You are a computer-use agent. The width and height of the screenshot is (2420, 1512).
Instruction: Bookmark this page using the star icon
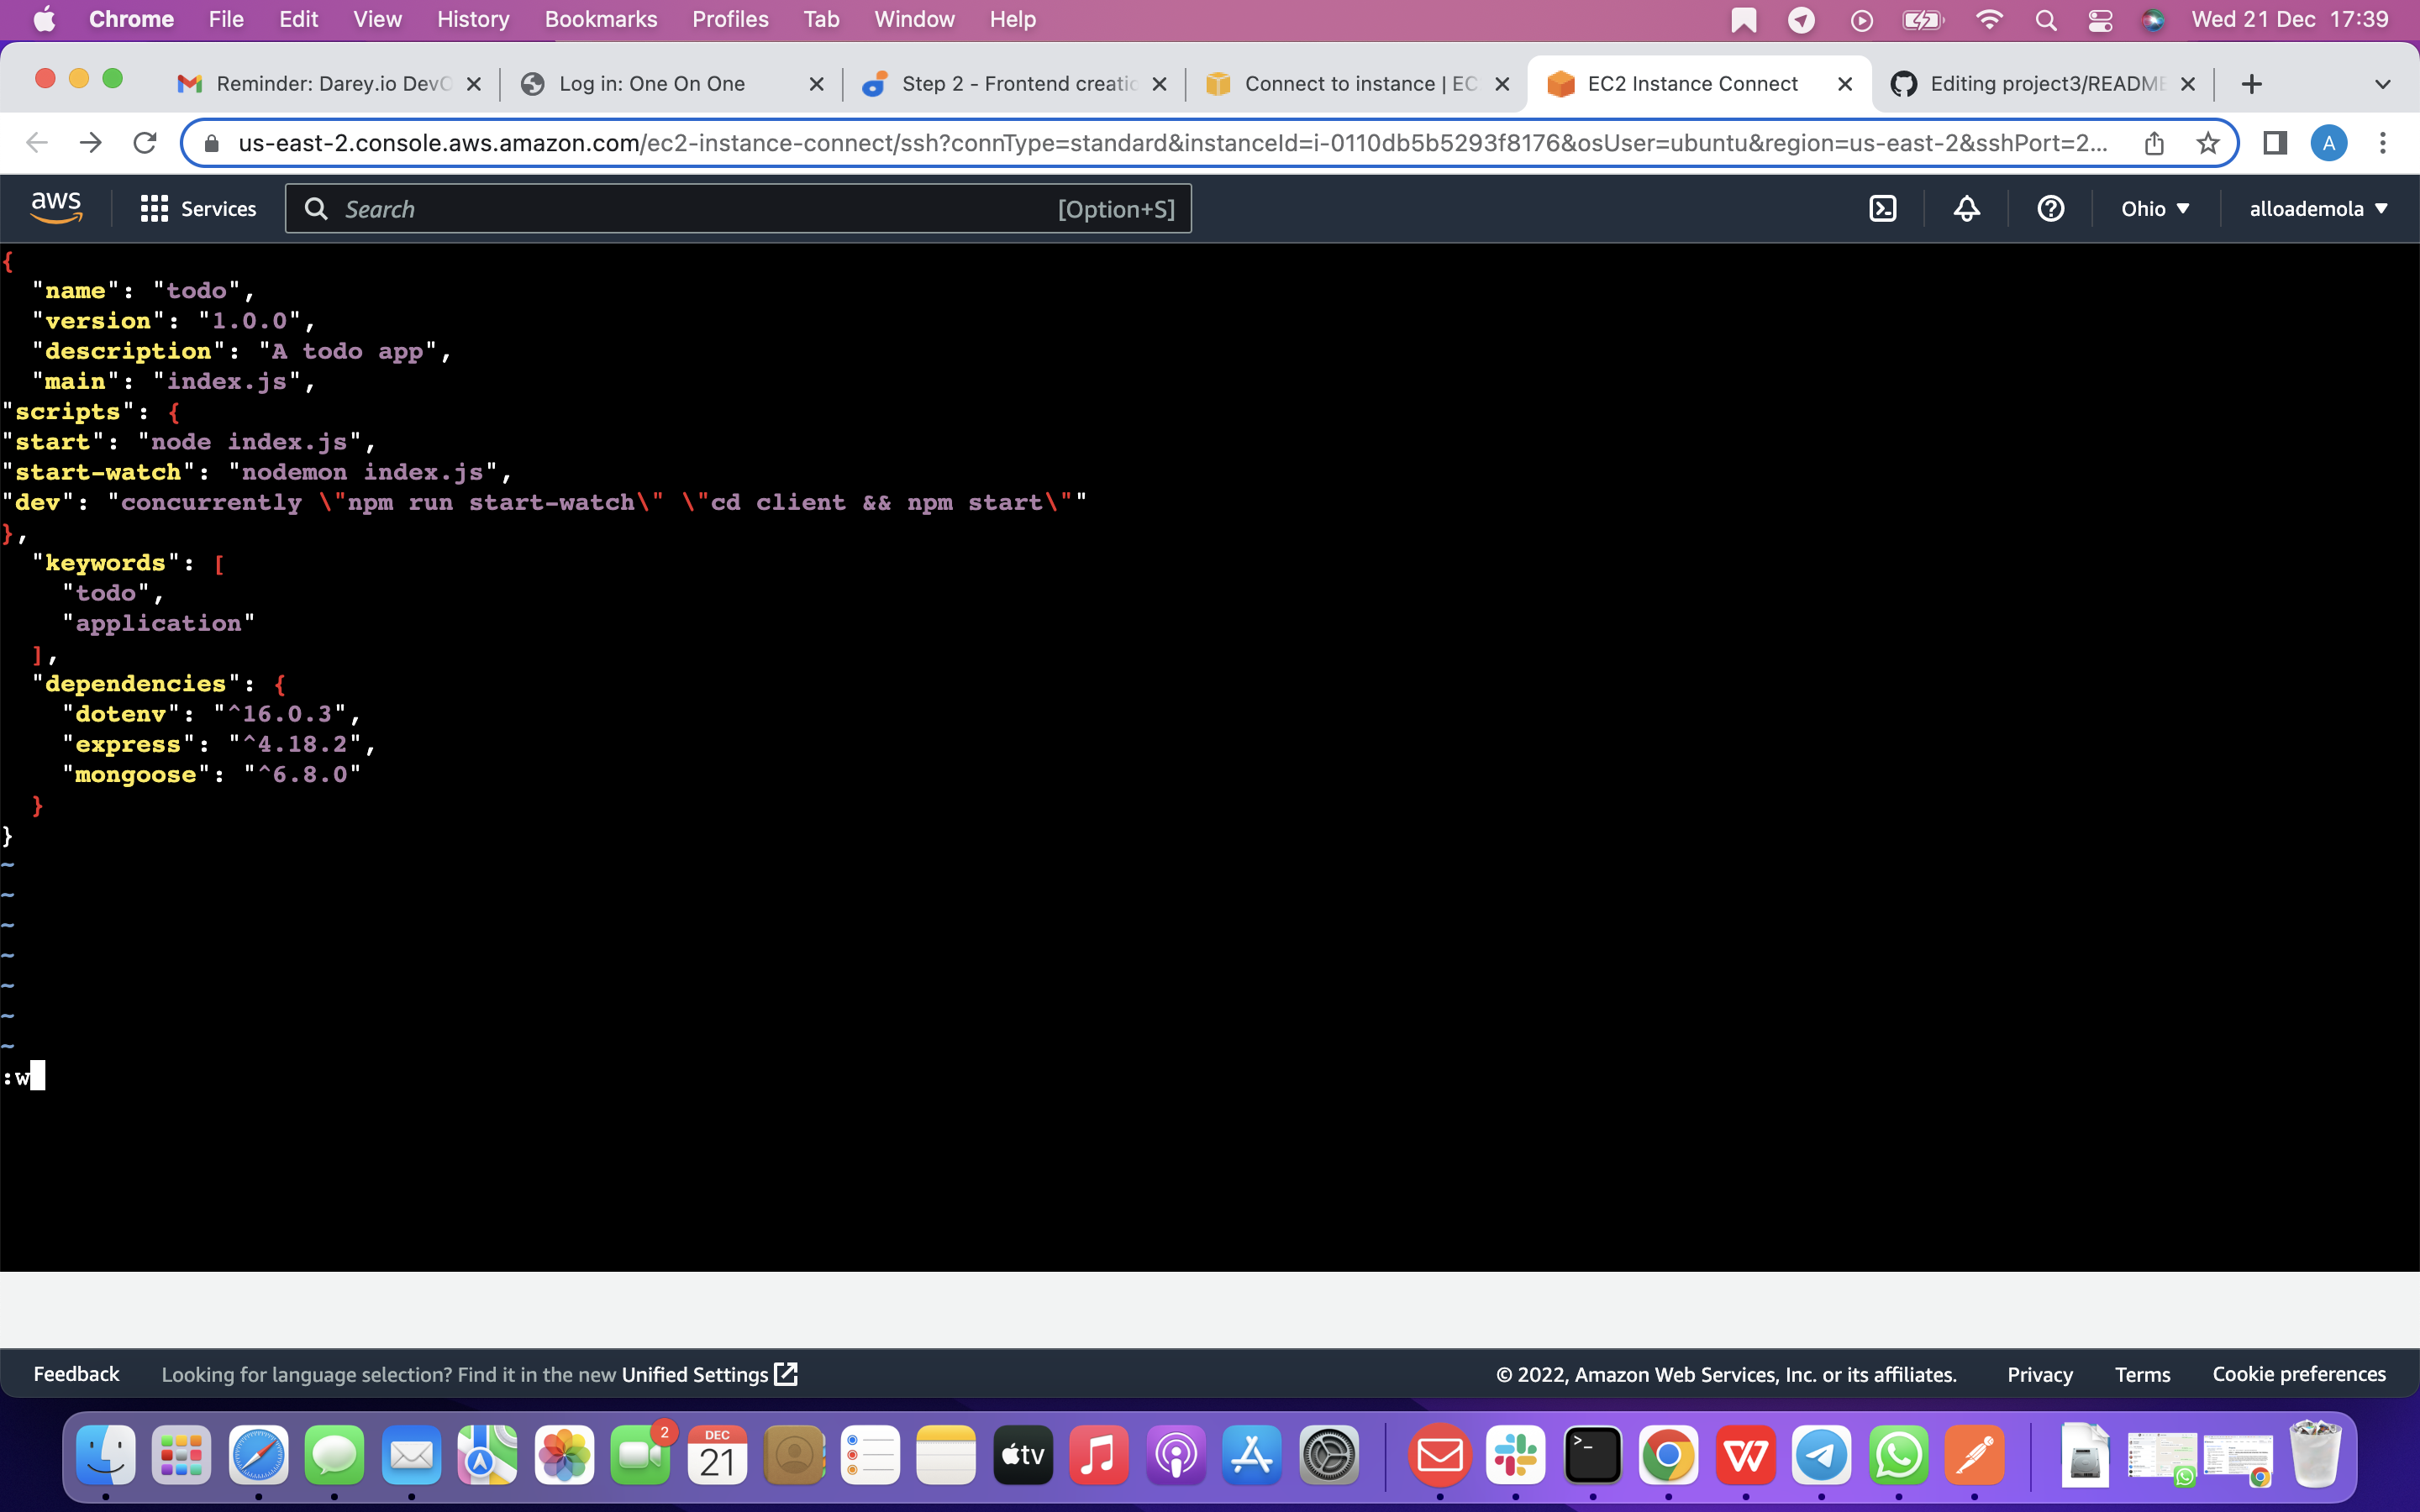pos(2209,143)
